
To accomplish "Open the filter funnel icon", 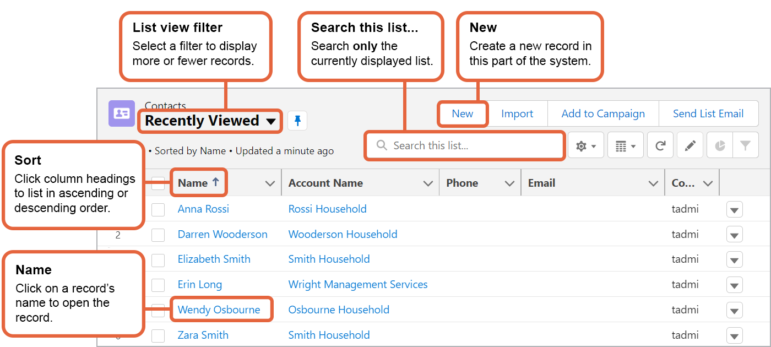I will (746, 145).
